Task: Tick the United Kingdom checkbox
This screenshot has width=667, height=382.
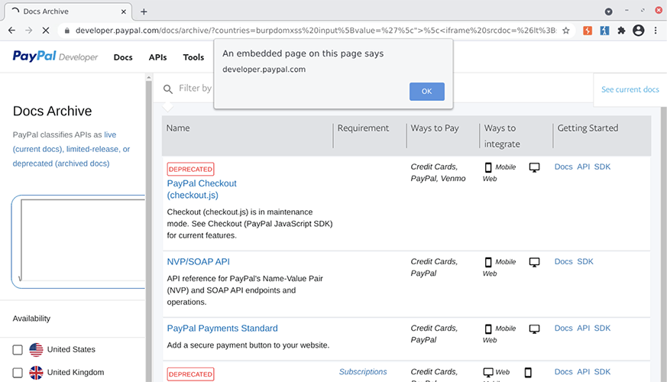Action: point(18,373)
